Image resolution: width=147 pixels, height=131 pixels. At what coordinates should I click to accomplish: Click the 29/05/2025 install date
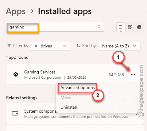77,77
